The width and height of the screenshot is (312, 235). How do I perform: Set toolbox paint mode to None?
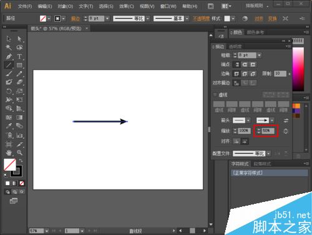pyautogui.click(x=22, y=183)
